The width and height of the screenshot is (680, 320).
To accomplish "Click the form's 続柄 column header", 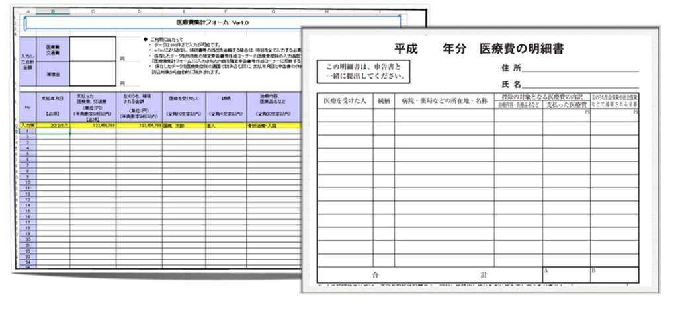I will pos(384,100).
